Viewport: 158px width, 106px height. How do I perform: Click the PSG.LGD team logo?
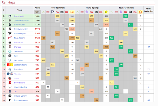tap(10, 74)
